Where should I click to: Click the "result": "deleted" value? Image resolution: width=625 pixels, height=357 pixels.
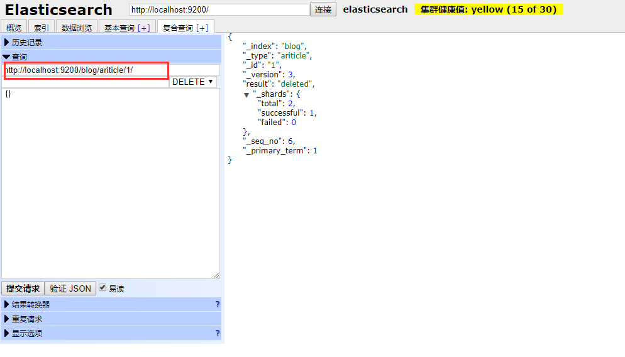[x=296, y=84]
